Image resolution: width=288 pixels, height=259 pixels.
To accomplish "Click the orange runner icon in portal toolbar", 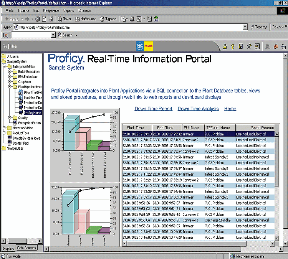I will point(275,46).
